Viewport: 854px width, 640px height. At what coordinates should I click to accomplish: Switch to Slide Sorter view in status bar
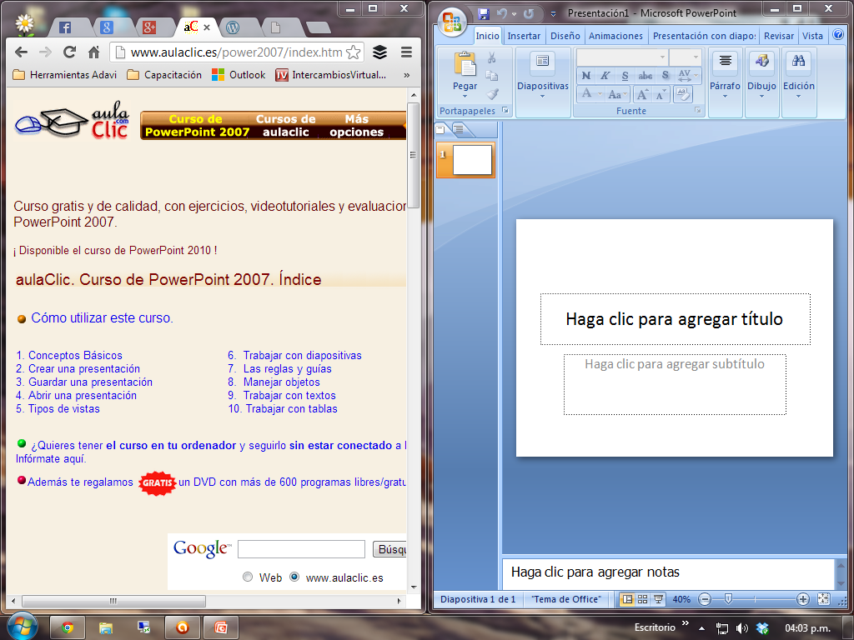pos(642,598)
